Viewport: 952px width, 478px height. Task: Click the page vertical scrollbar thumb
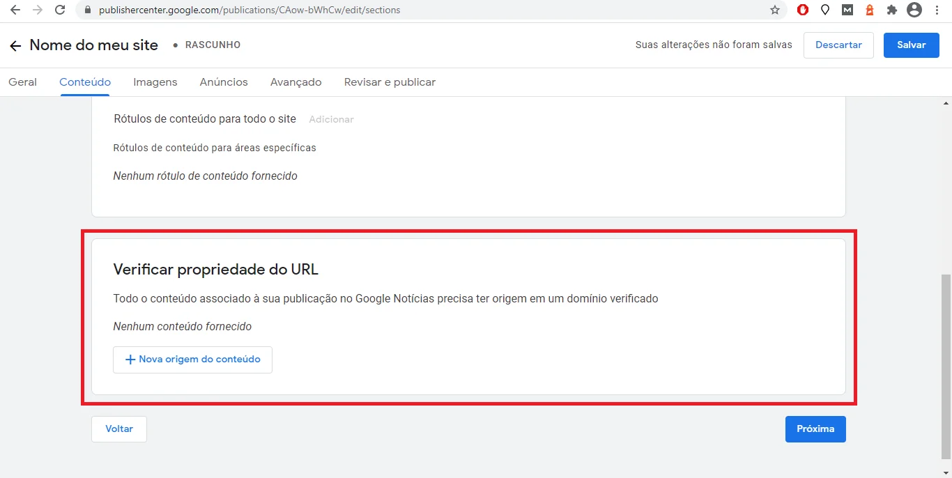[x=946, y=367]
